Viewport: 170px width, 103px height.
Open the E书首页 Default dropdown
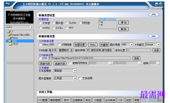click(158, 45)
